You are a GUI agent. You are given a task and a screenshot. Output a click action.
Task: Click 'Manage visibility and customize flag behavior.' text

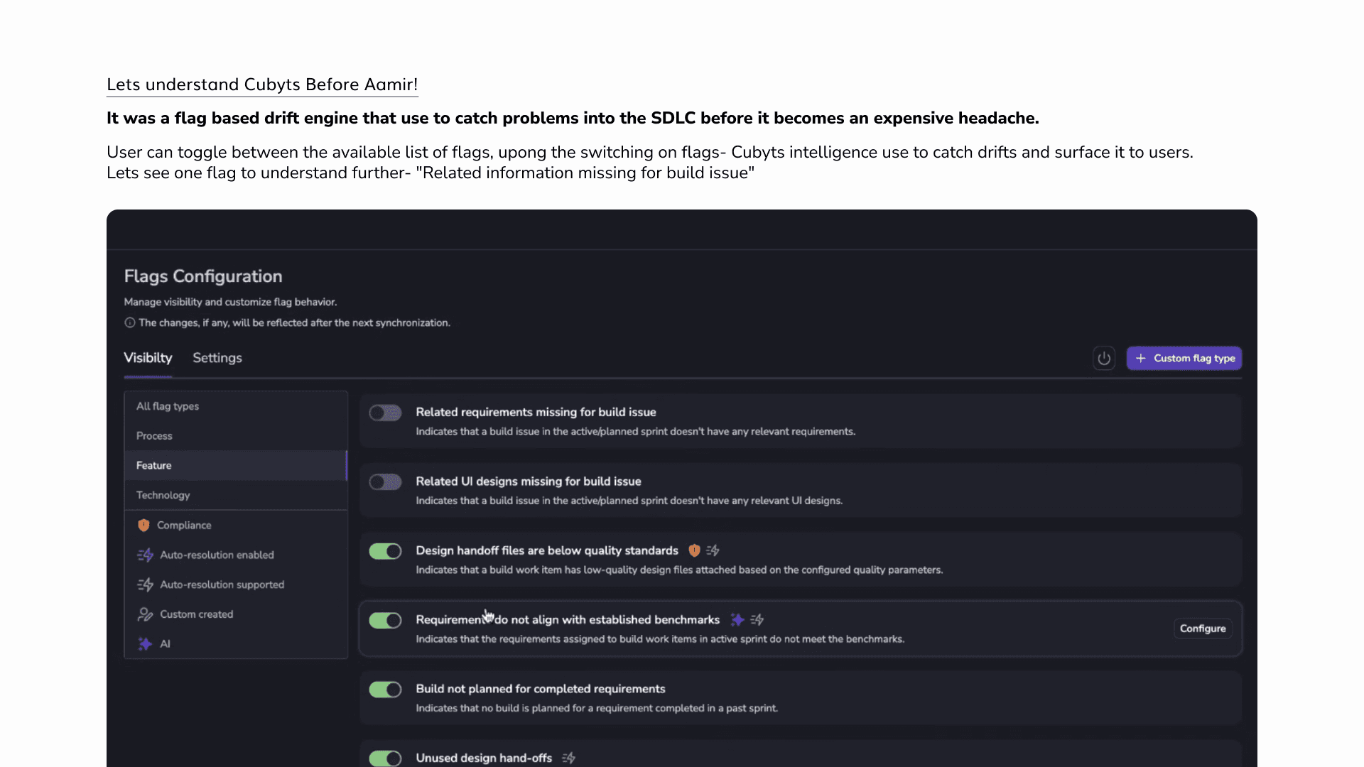click(x=230, y=303)
